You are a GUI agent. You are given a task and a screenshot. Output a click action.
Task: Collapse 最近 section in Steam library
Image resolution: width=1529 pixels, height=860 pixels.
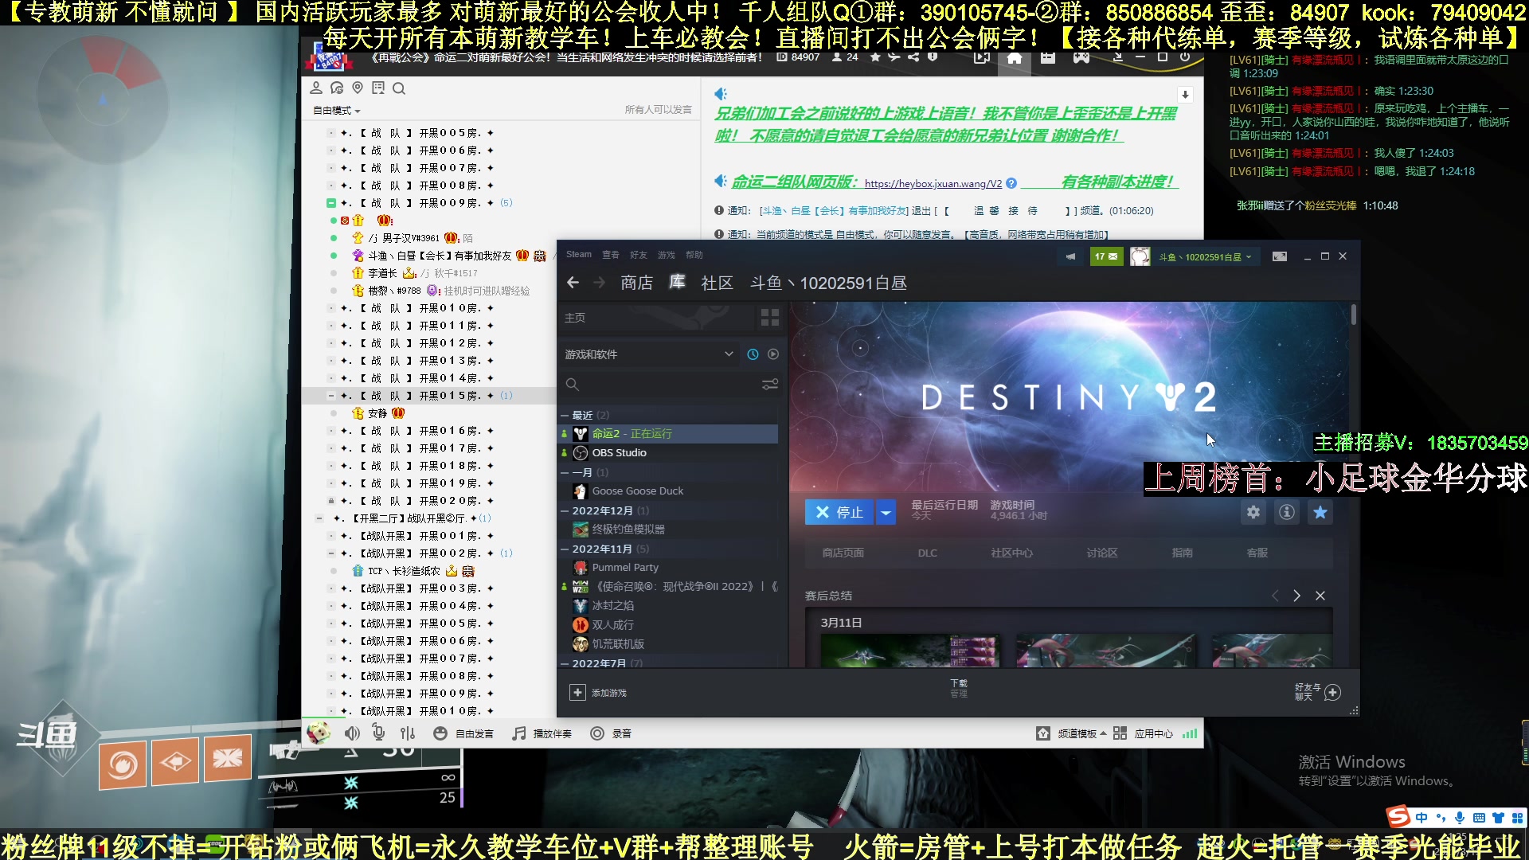[x=565, y=416]
